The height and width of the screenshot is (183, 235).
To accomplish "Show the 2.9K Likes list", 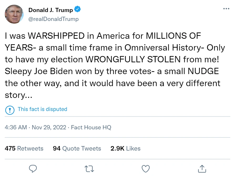I will point(125,148).
